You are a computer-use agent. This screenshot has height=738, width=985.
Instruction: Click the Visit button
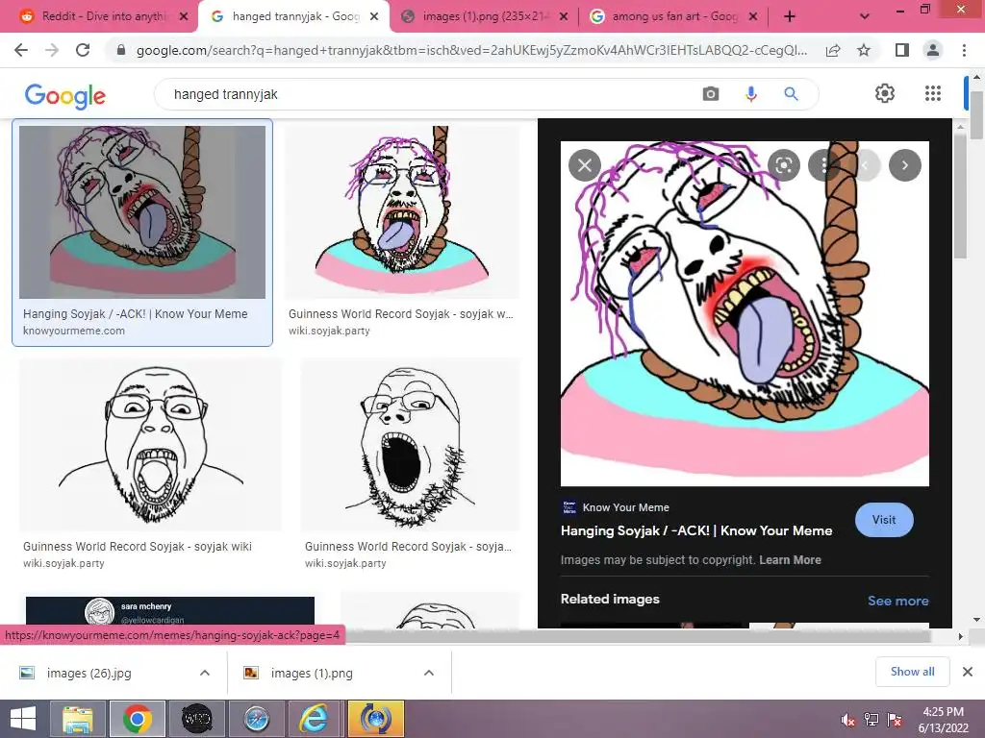tap(884, 520)
